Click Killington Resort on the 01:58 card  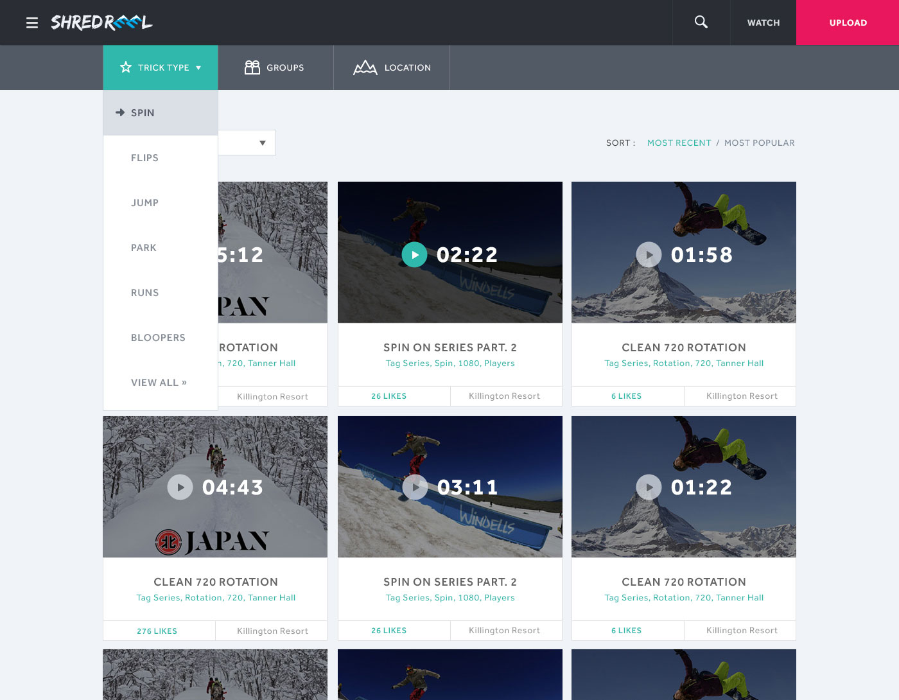[742, 396]
